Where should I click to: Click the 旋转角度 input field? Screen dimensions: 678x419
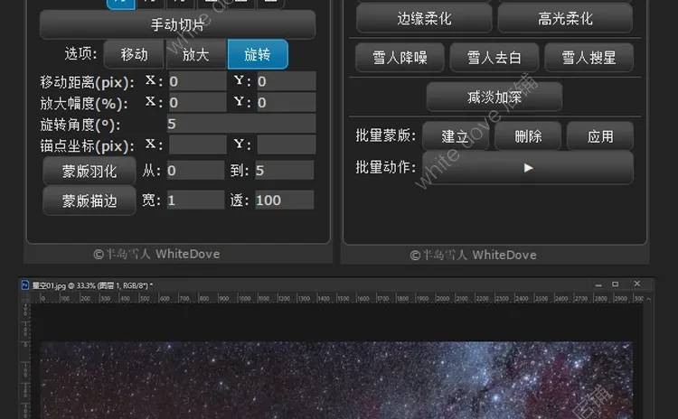pos(241,124)
